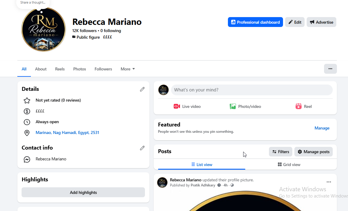Click the post author avatar thumbnail
Image resolution: width=348 pixels, height=211 pixels.
pyautogui.click(x=162, y=183)
